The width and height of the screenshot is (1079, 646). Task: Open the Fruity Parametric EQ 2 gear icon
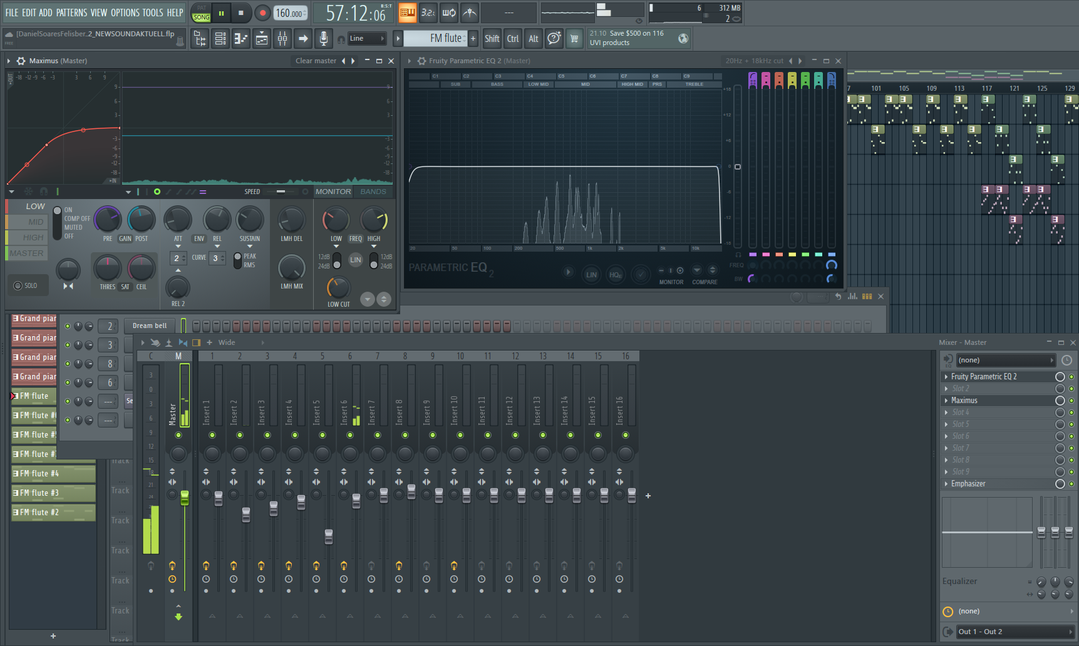[421, 61]
